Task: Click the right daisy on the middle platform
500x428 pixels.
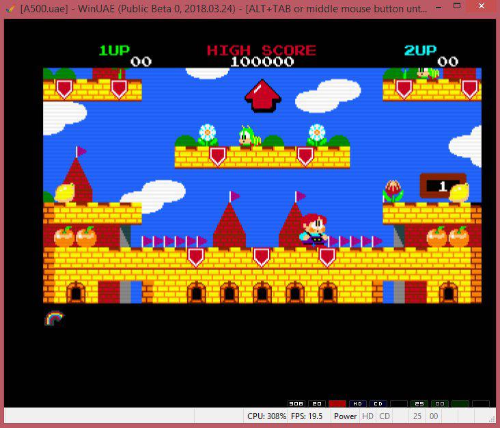Action: coord(317,135)
